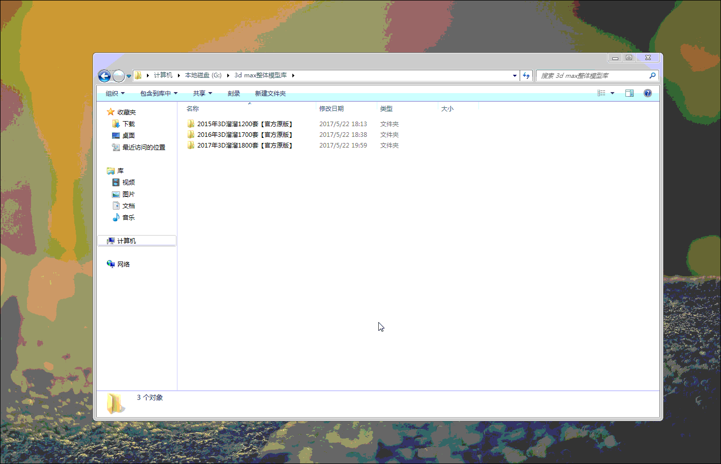The height and width of the screenshot is (464, 721).
Task: Click the 音乐 note icon
Action: click(116, 217)
